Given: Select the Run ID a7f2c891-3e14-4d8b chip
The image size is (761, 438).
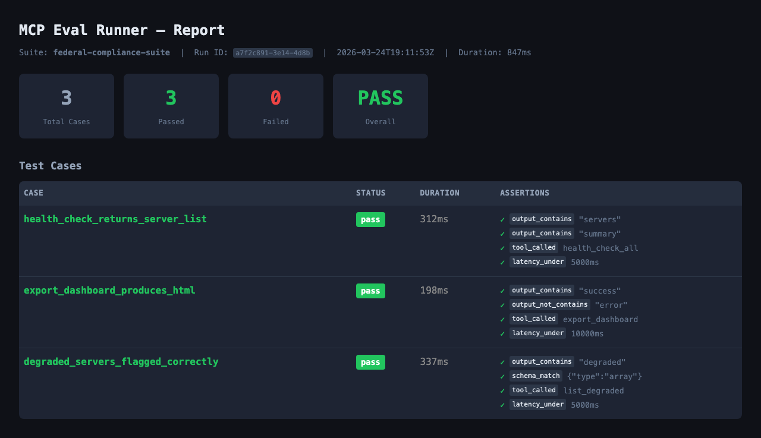Looking at the screenshot, I should click(x=273, y=52).
